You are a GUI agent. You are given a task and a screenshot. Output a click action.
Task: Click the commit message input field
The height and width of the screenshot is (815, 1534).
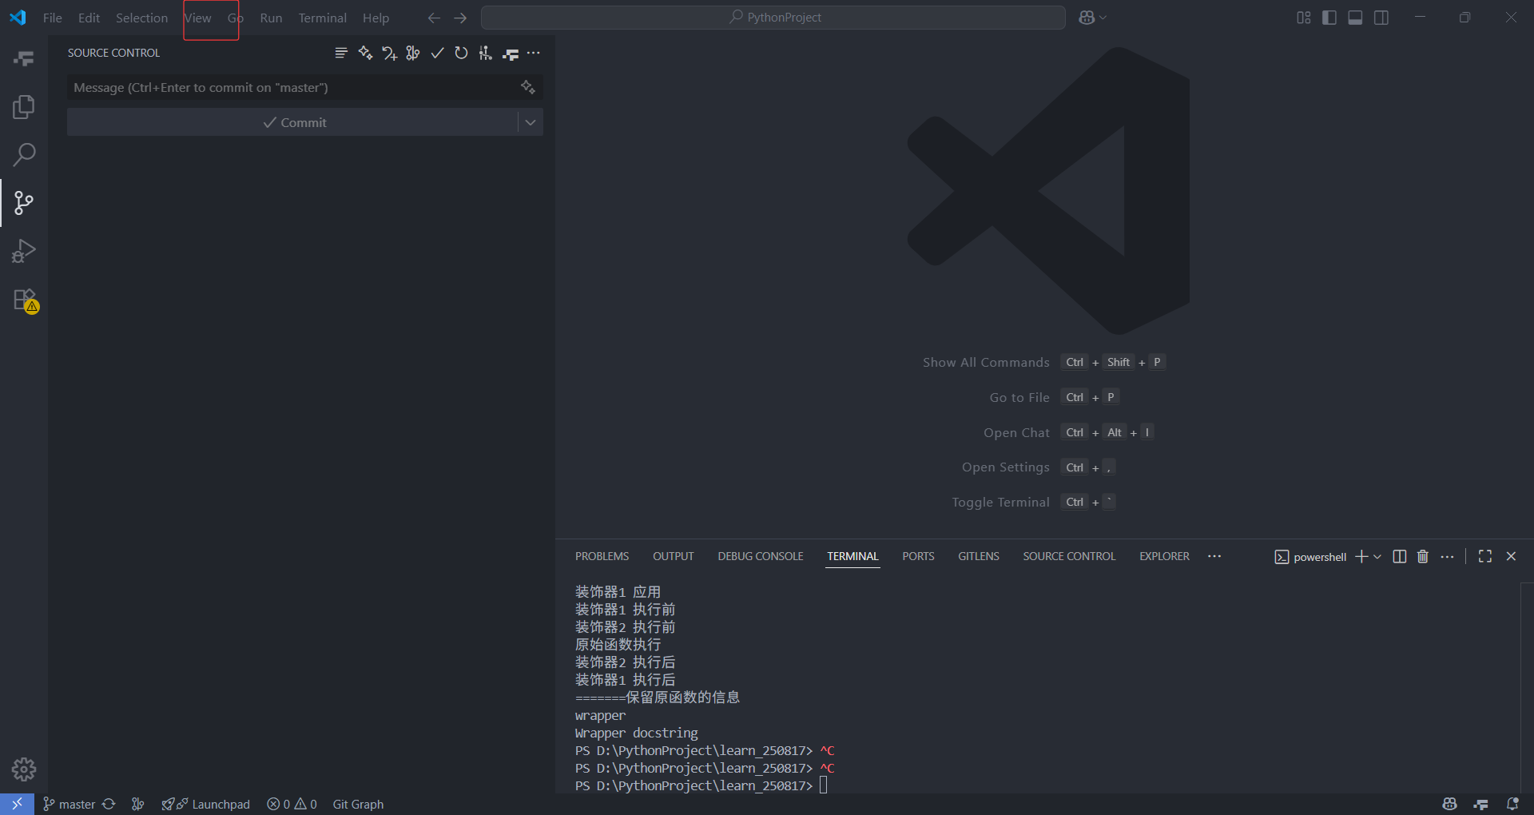292,87
